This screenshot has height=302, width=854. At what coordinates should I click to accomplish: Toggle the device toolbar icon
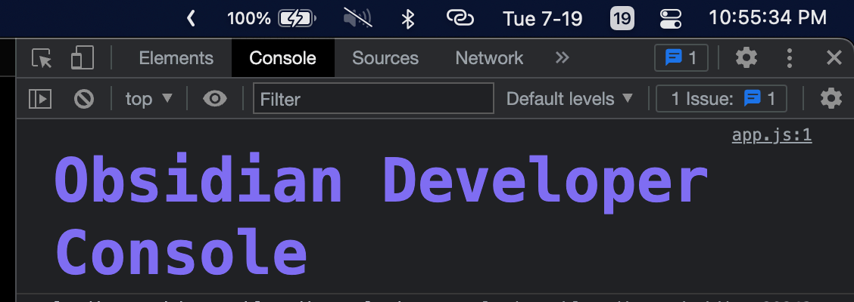(x=82, y=58)
